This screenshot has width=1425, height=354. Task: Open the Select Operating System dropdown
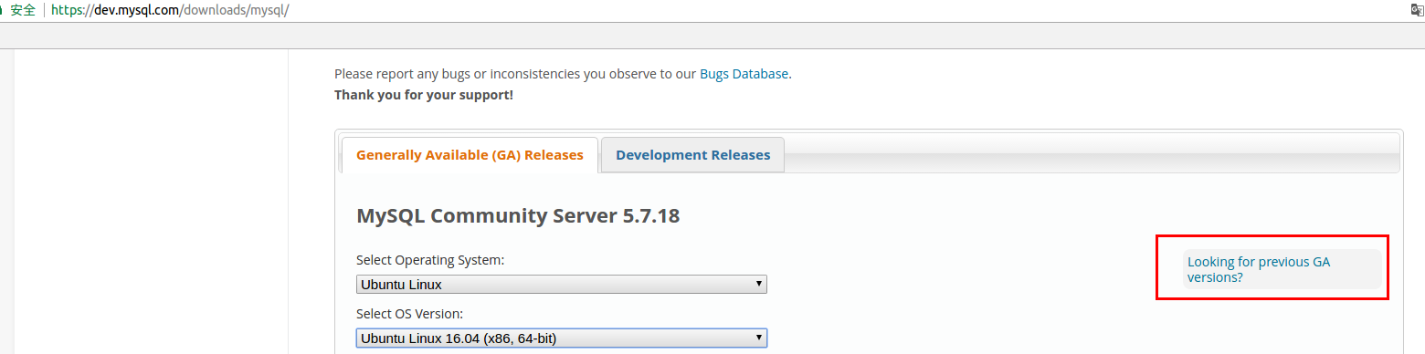point(562,285)
